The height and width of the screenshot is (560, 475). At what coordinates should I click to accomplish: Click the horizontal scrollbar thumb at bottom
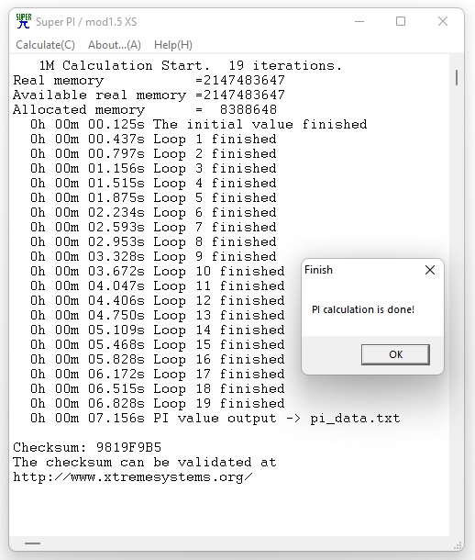click(x=32, y=543)
